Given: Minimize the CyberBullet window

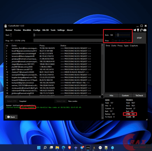Looking at the screenshot, I should (x=138, y=26).
